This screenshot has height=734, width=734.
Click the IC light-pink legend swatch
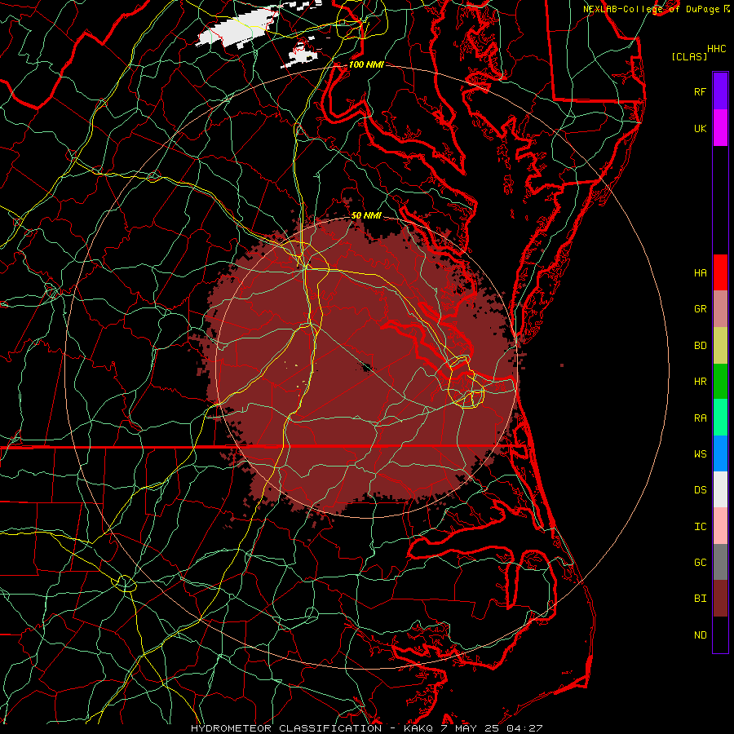pyautogui.click(x=720, y=526)
